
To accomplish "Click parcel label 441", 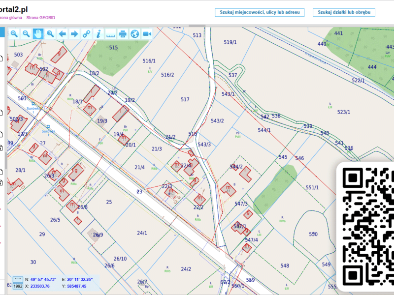I will (338, 33).
